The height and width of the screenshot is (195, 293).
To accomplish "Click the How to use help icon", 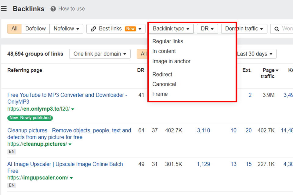I will click(53, 9).
